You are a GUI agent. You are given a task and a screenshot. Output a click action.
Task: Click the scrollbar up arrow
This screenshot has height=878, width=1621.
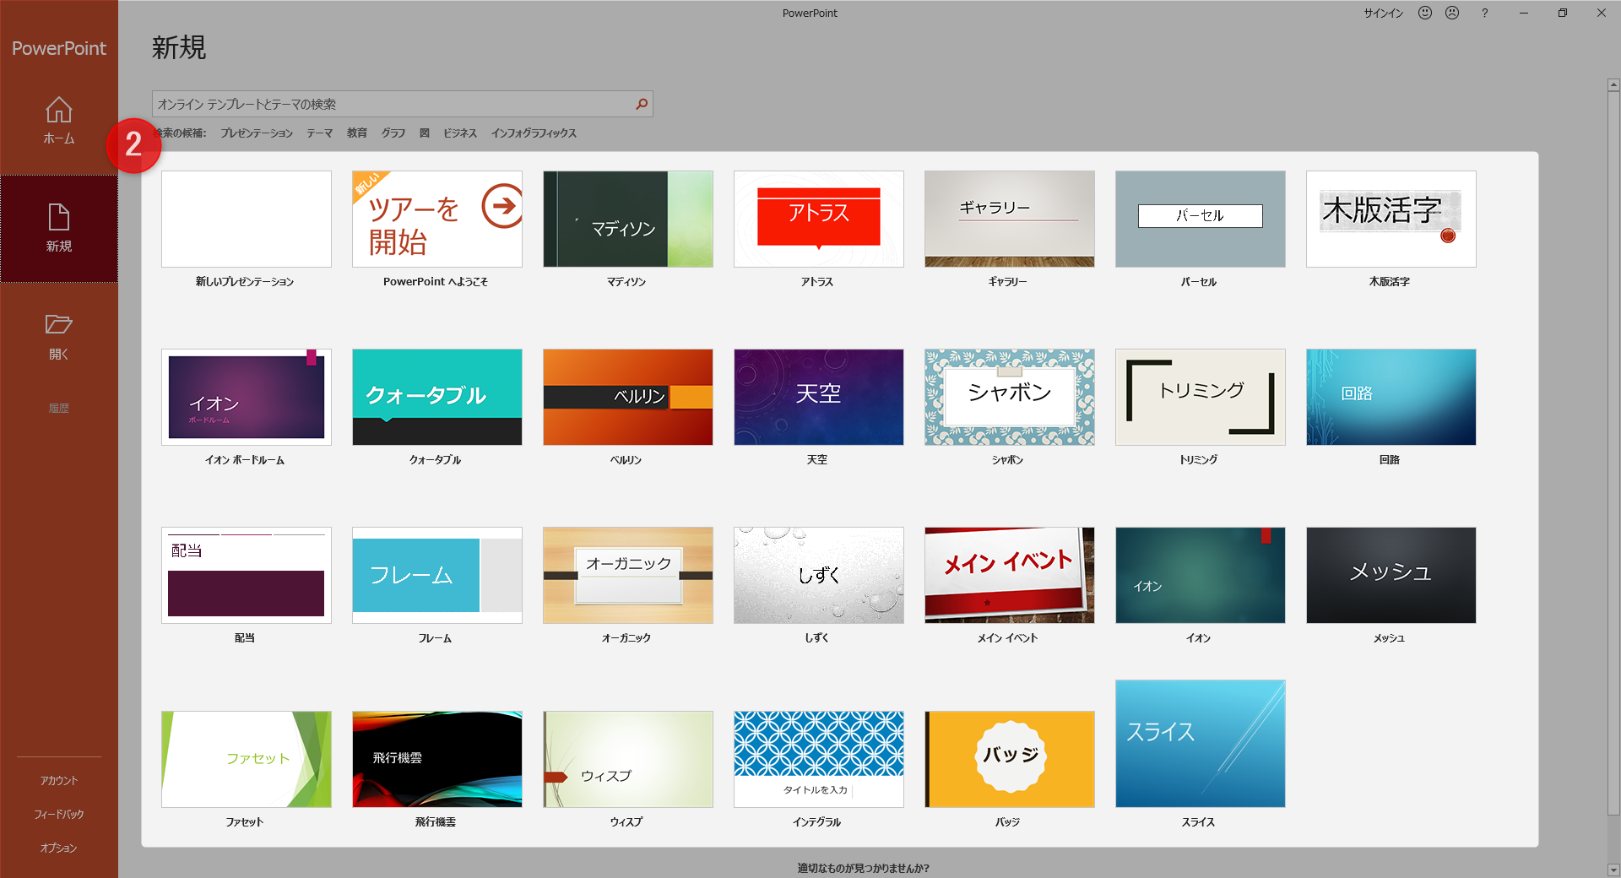(1613, 84)
